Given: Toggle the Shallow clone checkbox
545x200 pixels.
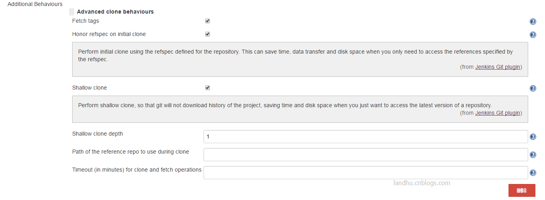Looking at the screenshot, I should 208,88.
